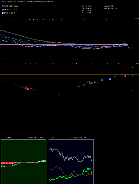Click the price axis label 4
This screenshot has height=184, width=139.
[x=133, y=83]
